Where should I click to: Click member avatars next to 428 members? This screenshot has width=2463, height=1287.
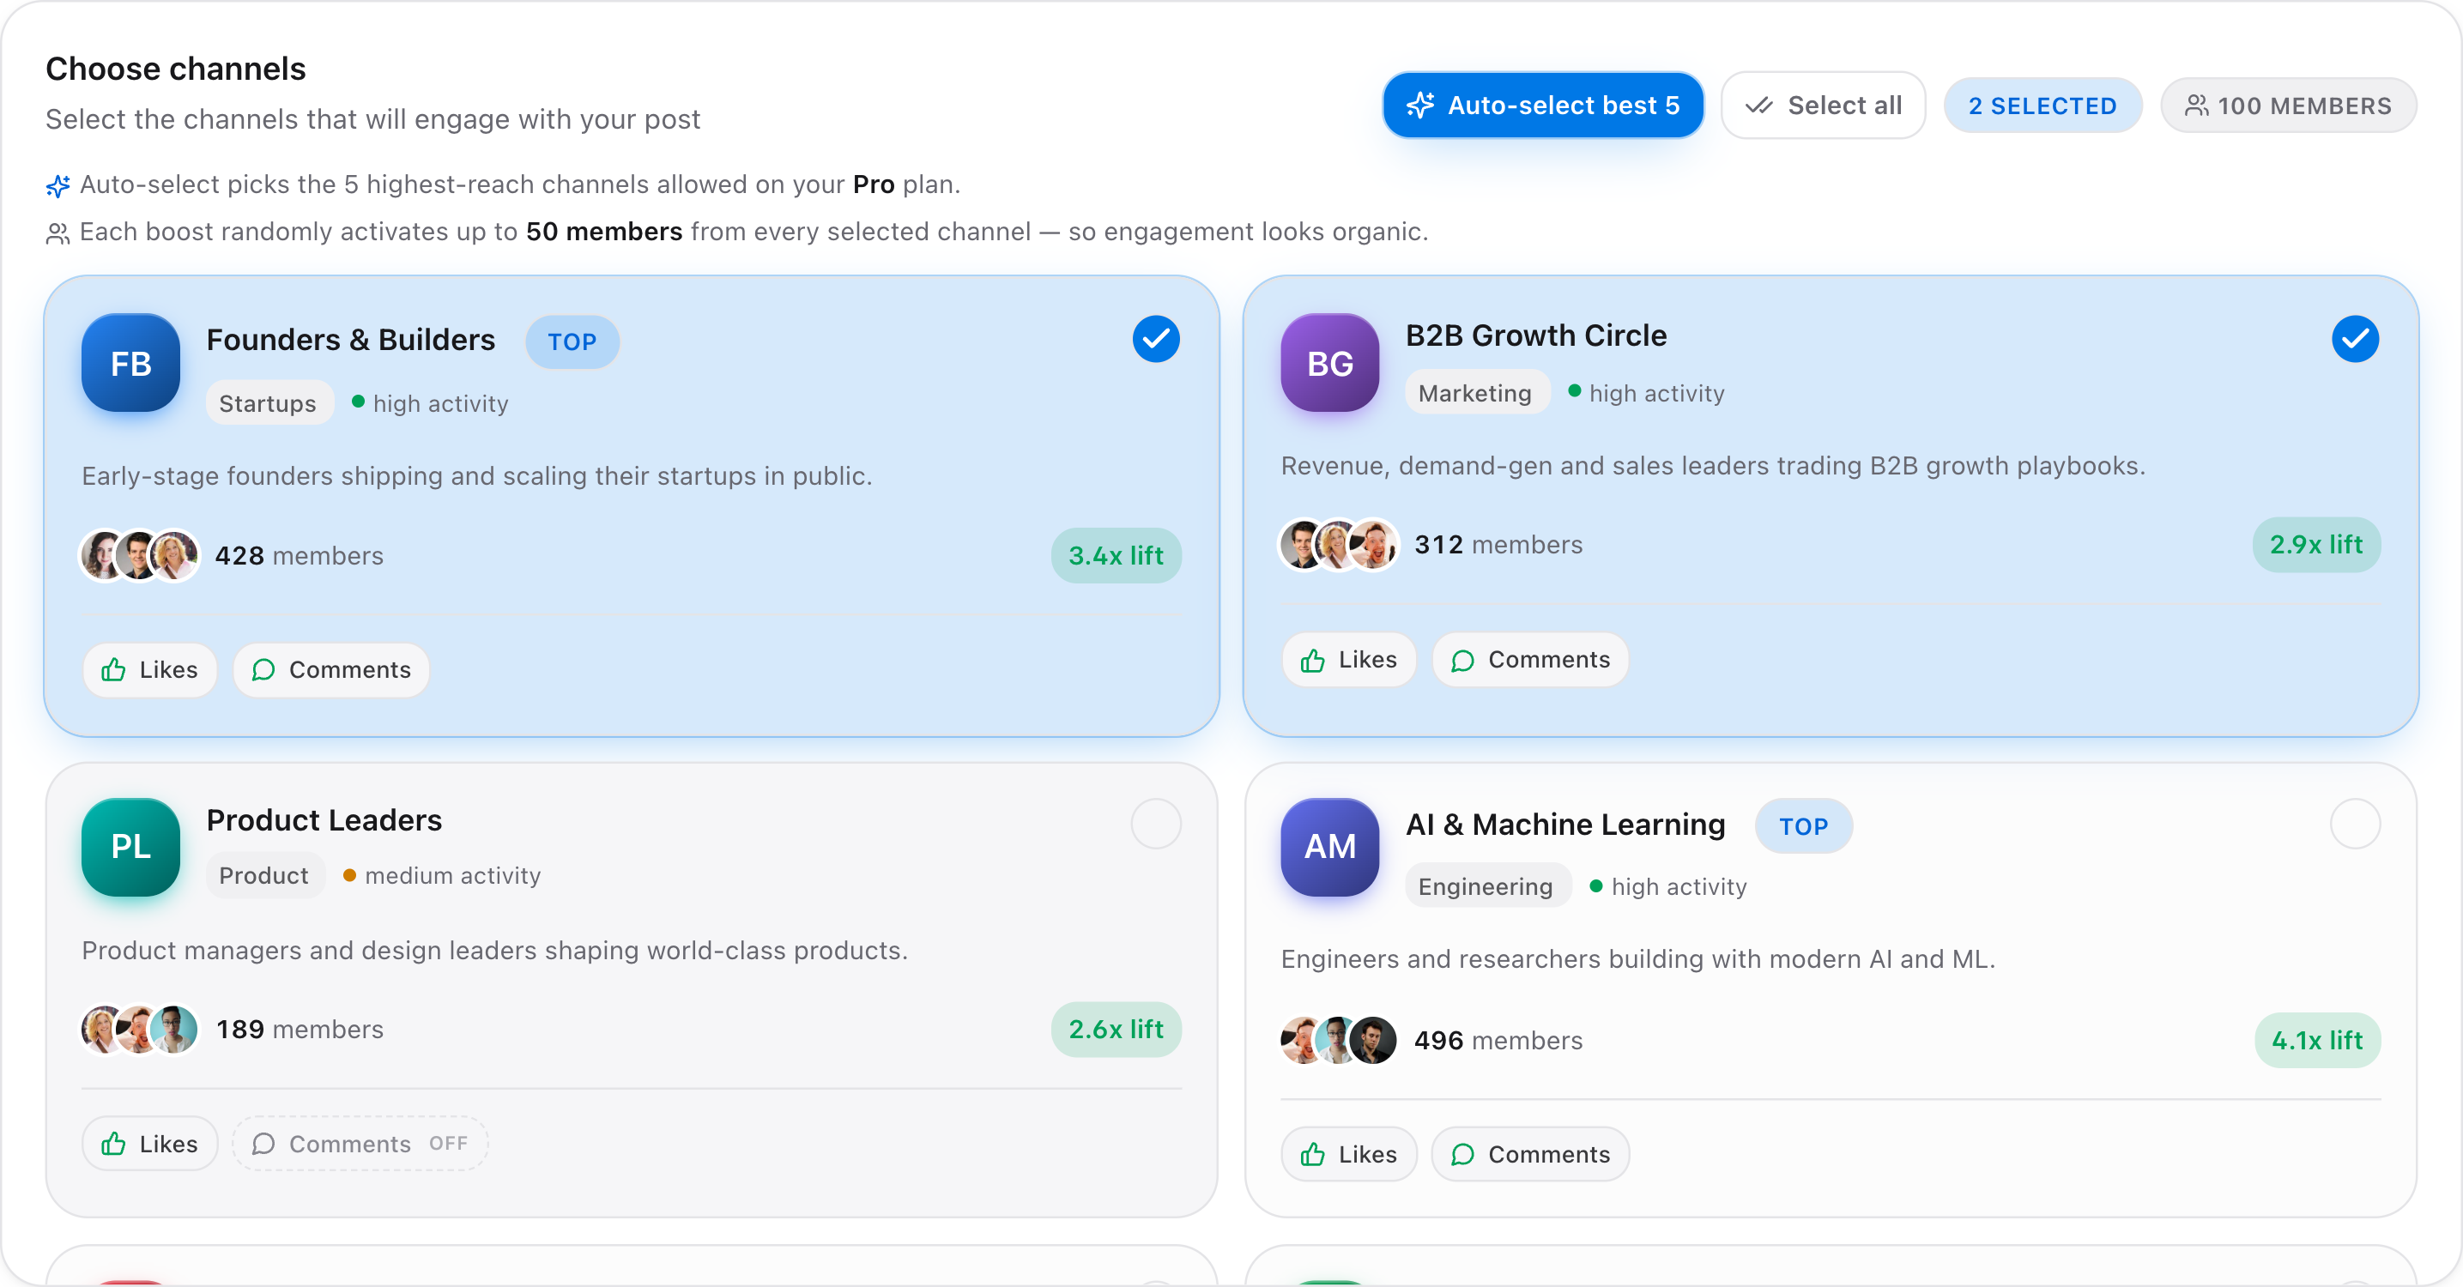tap(140, 555)
